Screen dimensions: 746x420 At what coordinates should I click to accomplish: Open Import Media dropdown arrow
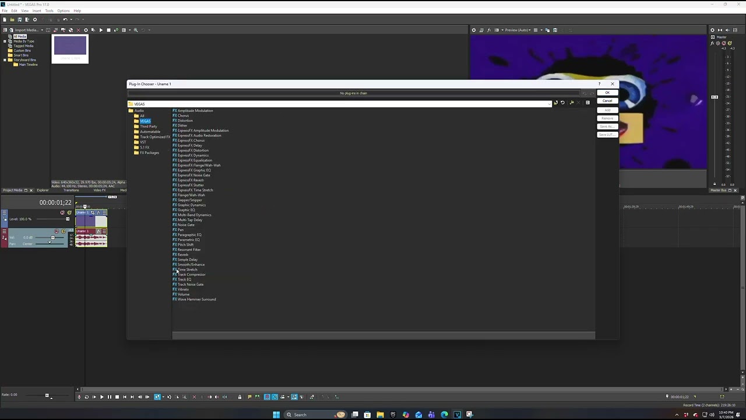coord(42,30)
